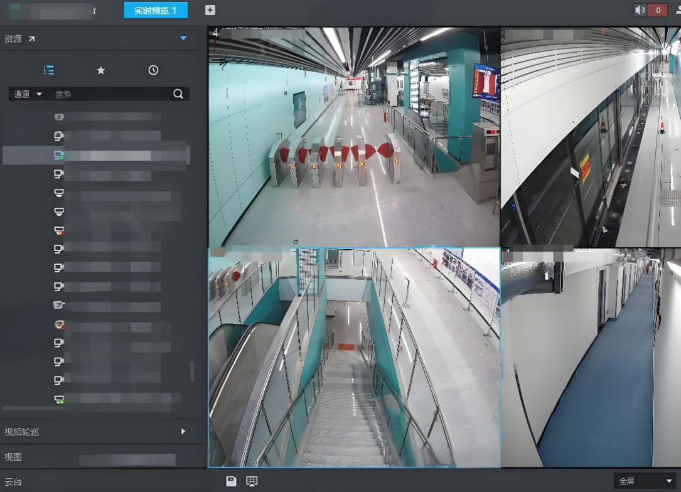Open the favorites star tab
Viewport: 681px width, 492px height.
tap(101, 70)
